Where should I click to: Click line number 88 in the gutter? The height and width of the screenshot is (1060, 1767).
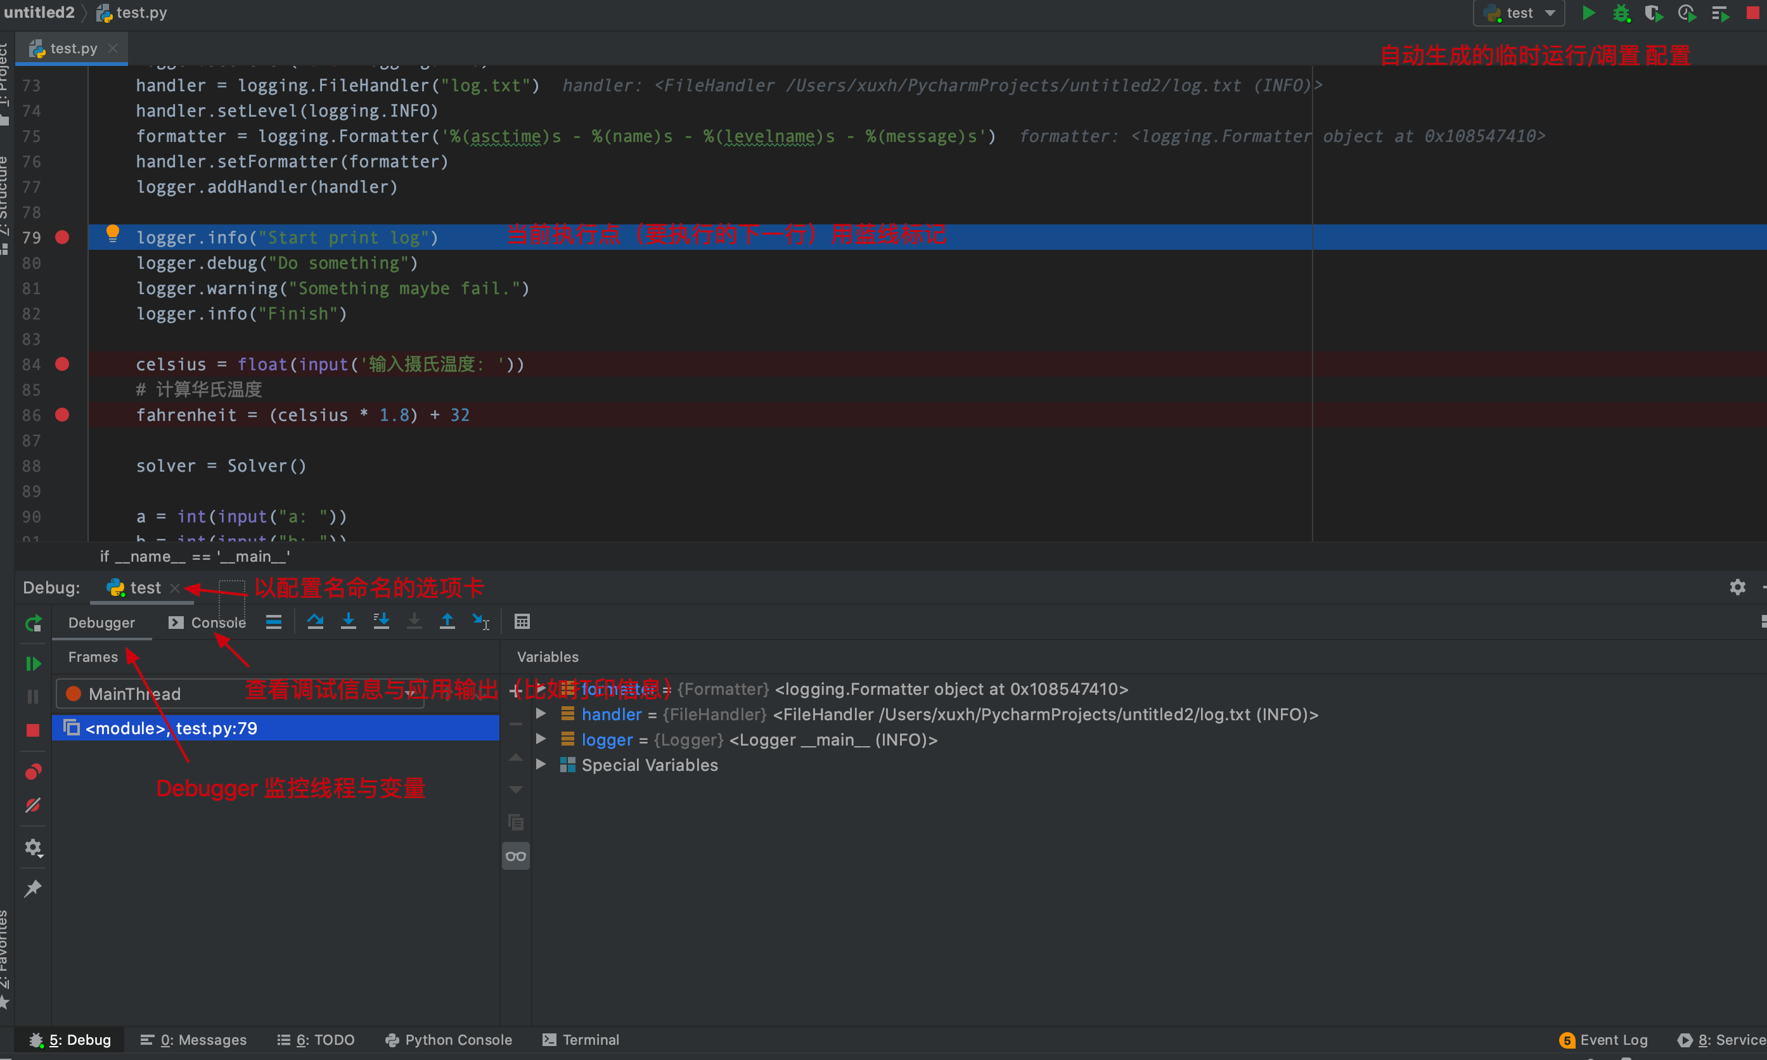click(x=32, y=466)
